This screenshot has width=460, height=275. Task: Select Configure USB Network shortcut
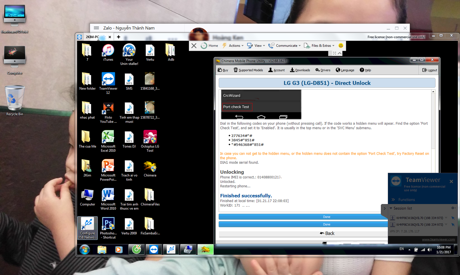point(87,228)
